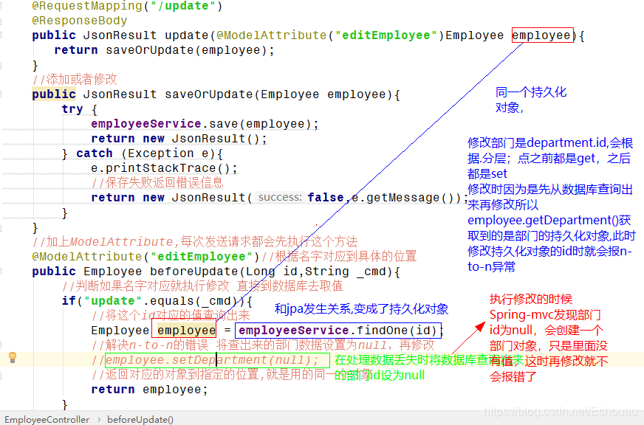Click the @RequestMapping("/update") annotation

coord(127,6)
